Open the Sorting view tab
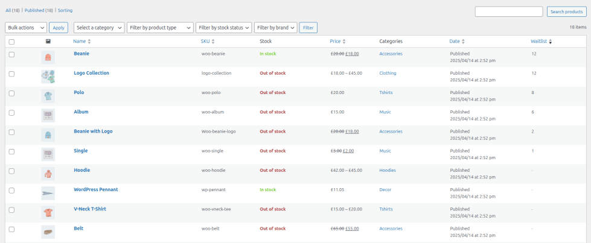The width and height of the screenshot is (591, 243). click(x=65, y=10)
